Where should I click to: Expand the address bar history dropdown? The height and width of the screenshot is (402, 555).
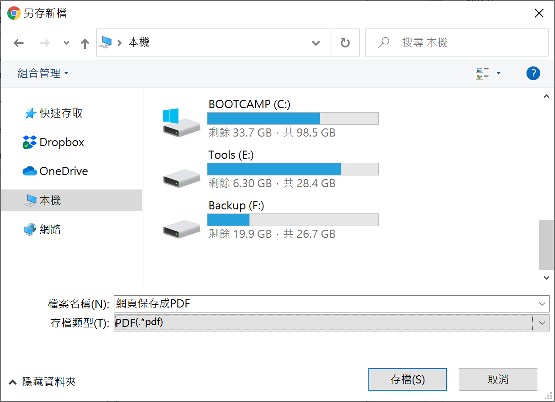click(x=316, y=43)
